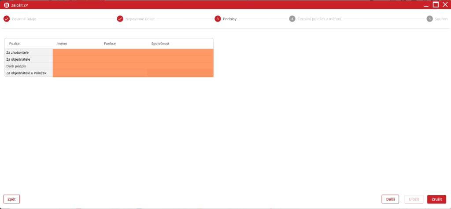
Task: Select the Další podpis row label
Action: (29, 66)
